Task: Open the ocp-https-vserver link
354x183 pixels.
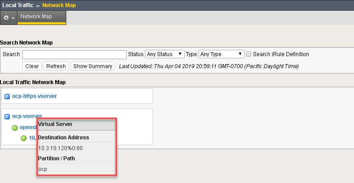Action: click(35, 96)
